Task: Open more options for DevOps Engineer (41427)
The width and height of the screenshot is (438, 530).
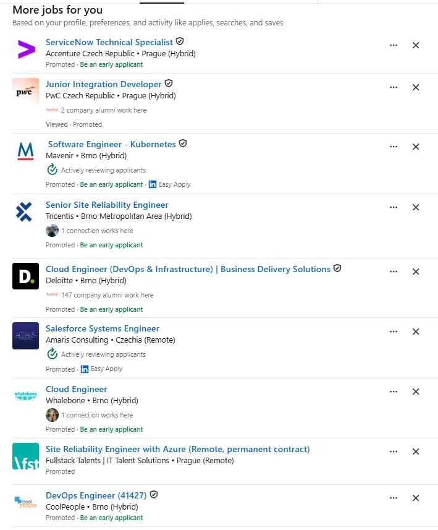Action: click(394, 498)
